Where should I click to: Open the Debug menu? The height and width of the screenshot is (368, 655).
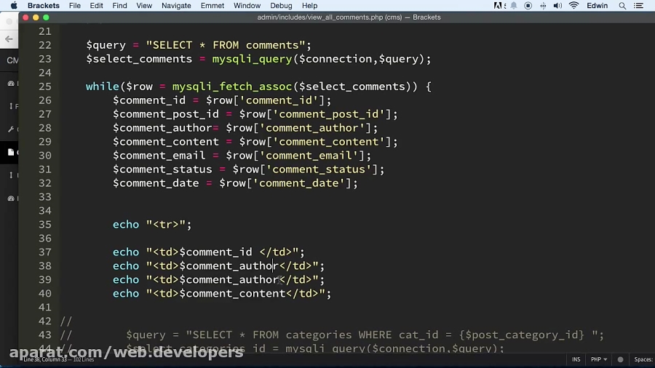(281, 6)
